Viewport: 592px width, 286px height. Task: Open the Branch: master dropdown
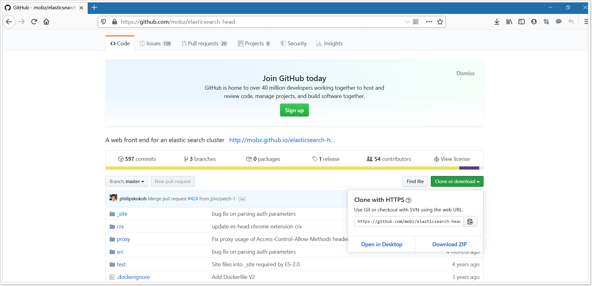tap(127, 182)
